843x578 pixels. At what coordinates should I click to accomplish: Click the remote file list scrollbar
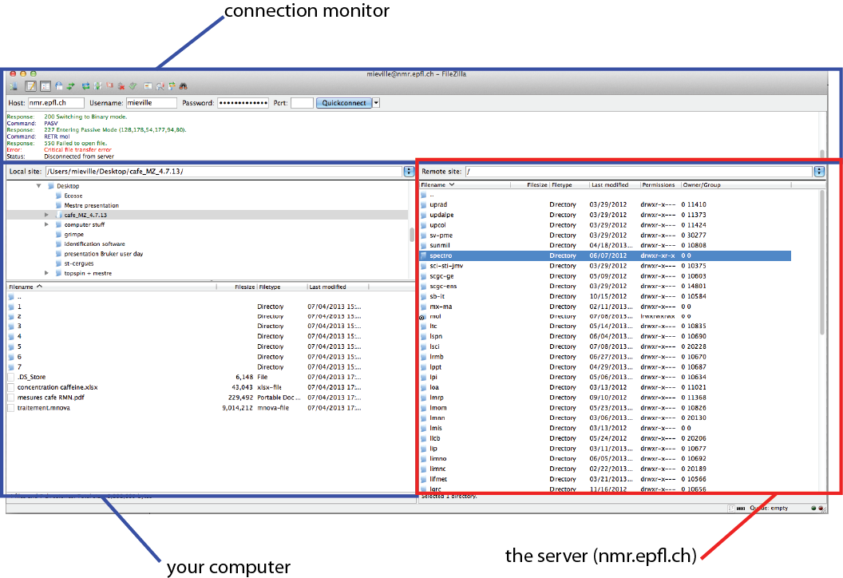[821, 263]
